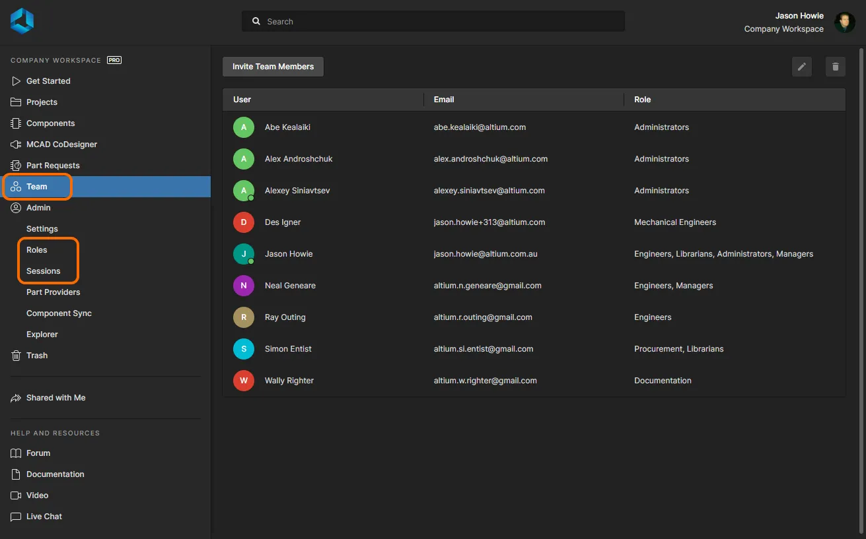The width and height of the screenshot is (866, 539).
Task: Open the Roles admin page
Action: point(37,250)
